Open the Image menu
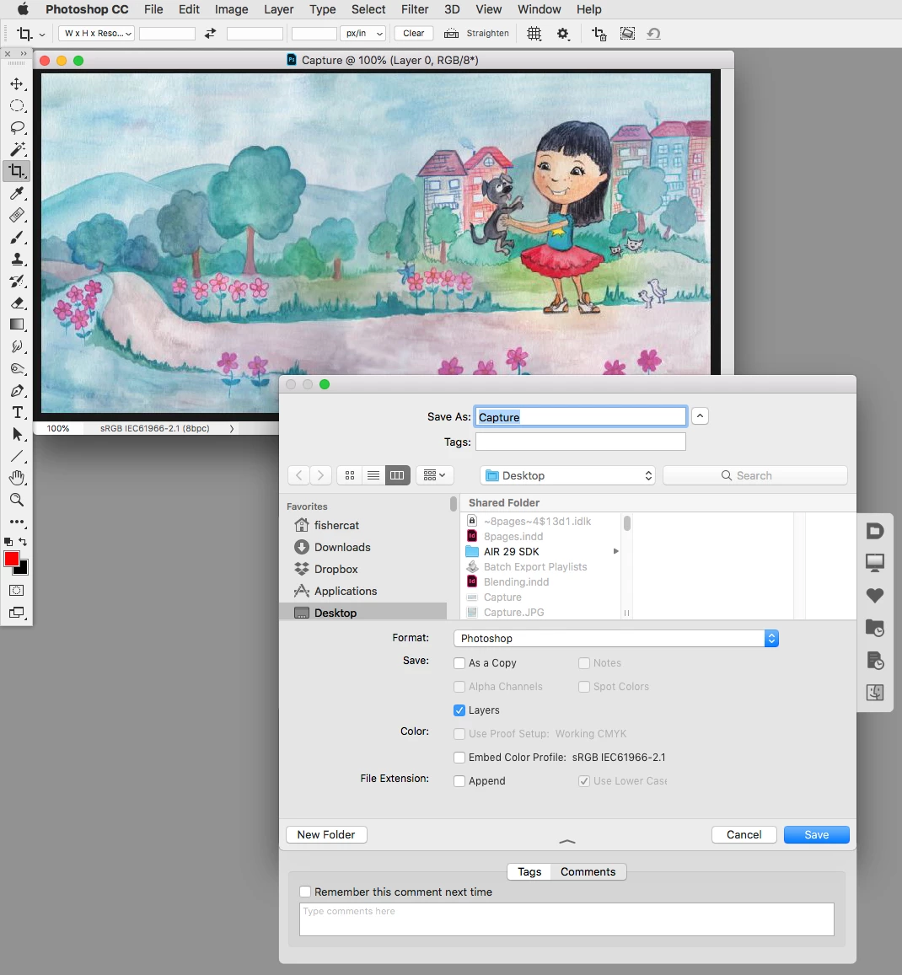This screenshot has height=975, width=902. point(232,9)
